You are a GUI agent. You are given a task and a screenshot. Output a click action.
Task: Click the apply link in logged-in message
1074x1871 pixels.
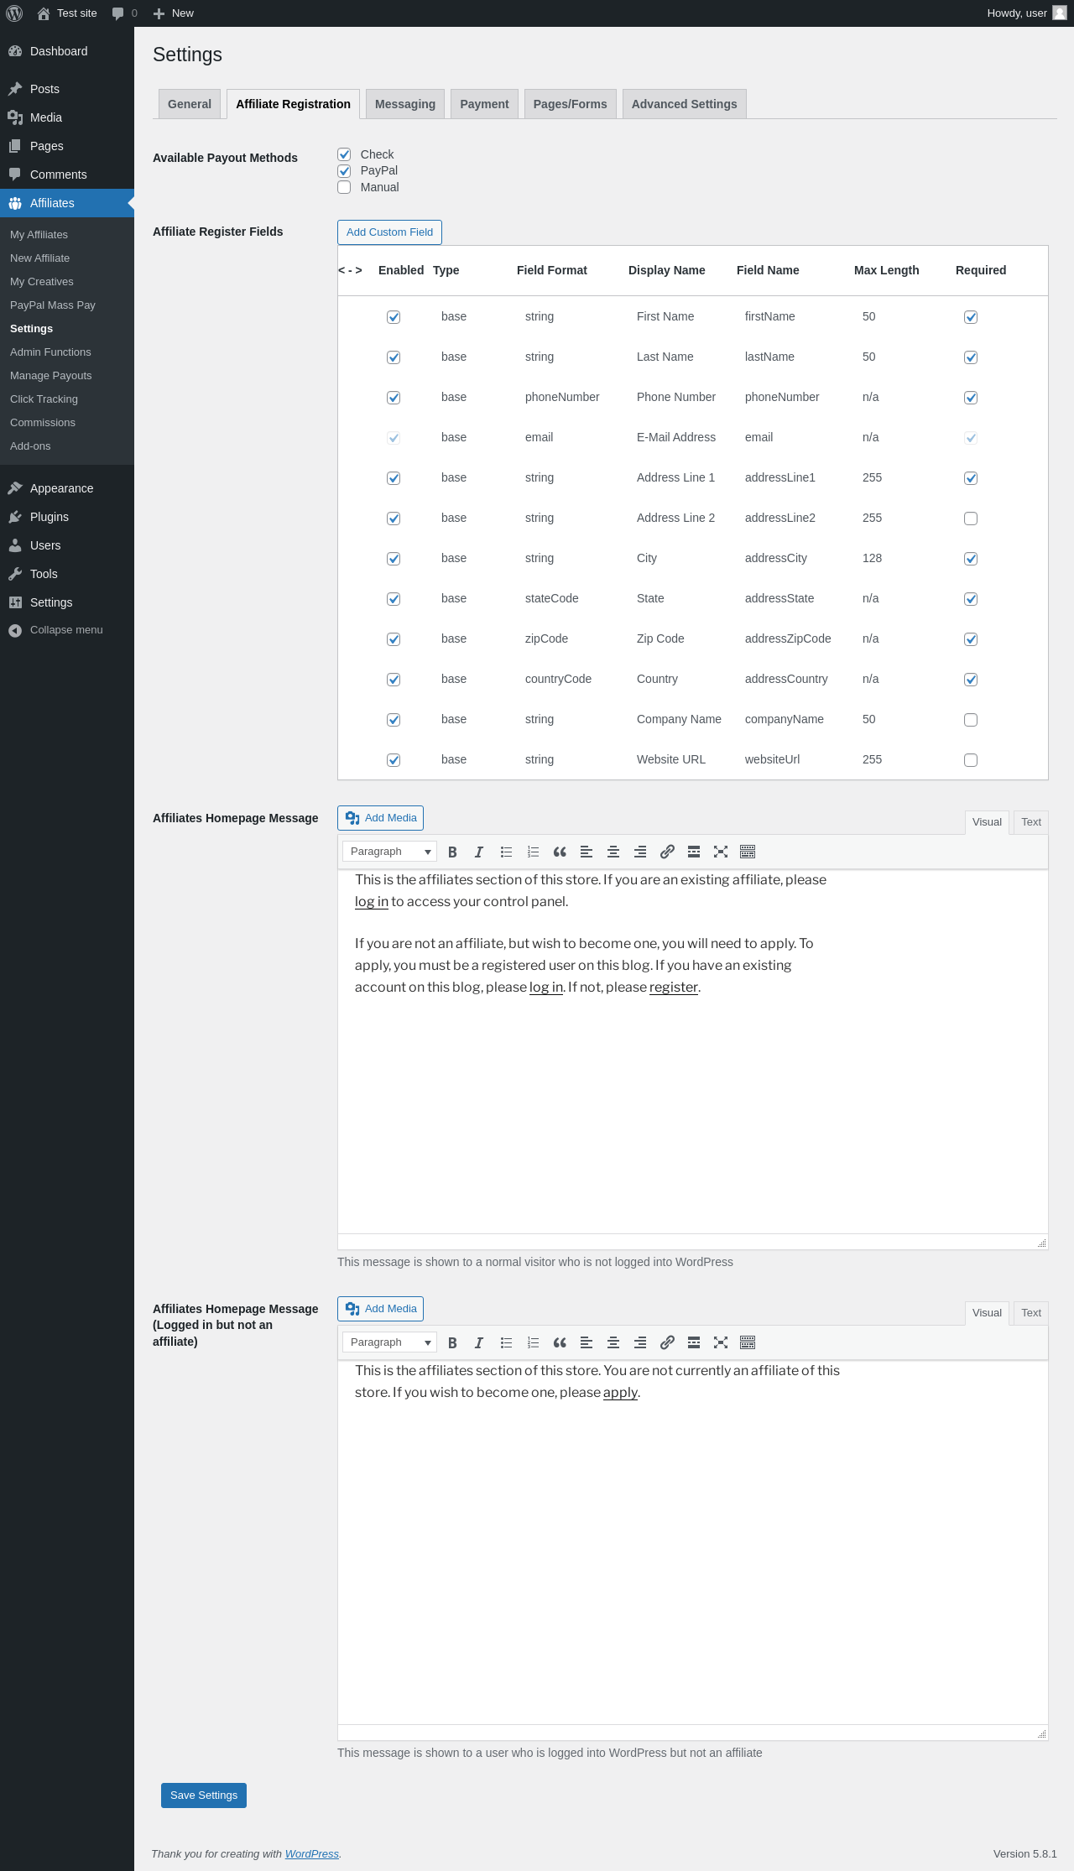[x=620, y=1392]
